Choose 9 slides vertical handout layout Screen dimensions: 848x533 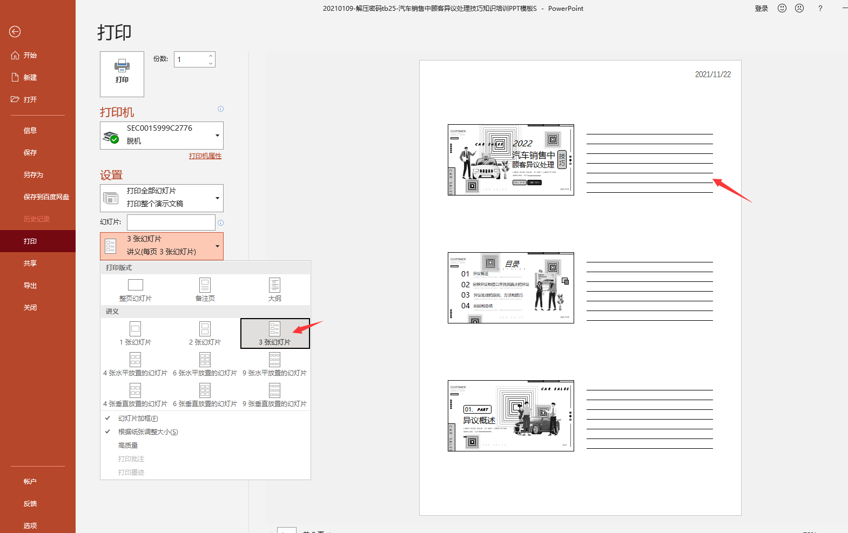(x=275, y=395)
